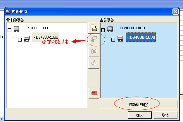Click the child device icon in 需求的设备 panel
This screenshot has height=122, width=183.
27,39
